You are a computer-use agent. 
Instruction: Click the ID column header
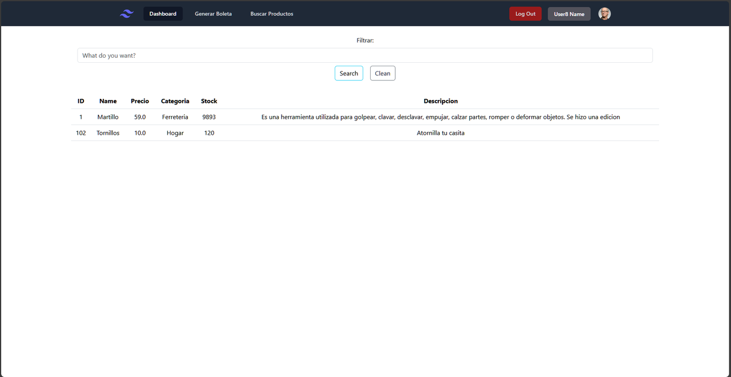81,101
